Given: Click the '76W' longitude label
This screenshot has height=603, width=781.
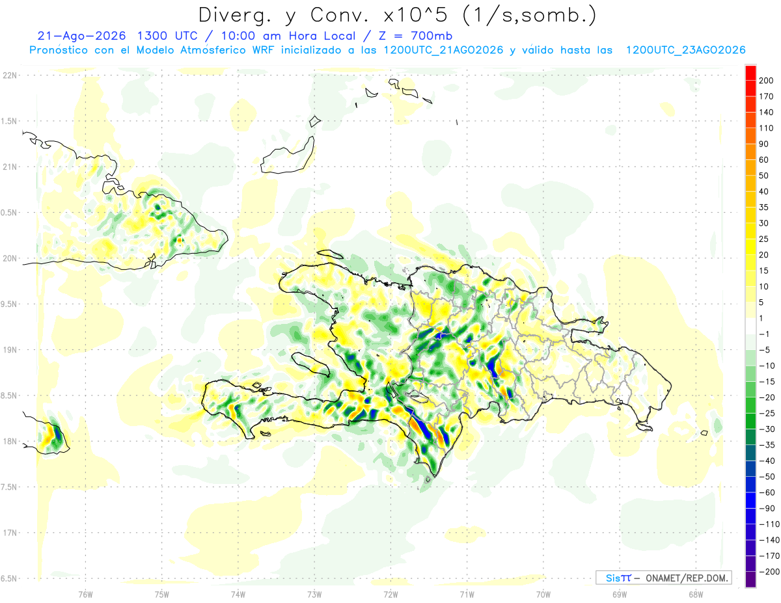Looking at the screenshot, I should point(85,594).
